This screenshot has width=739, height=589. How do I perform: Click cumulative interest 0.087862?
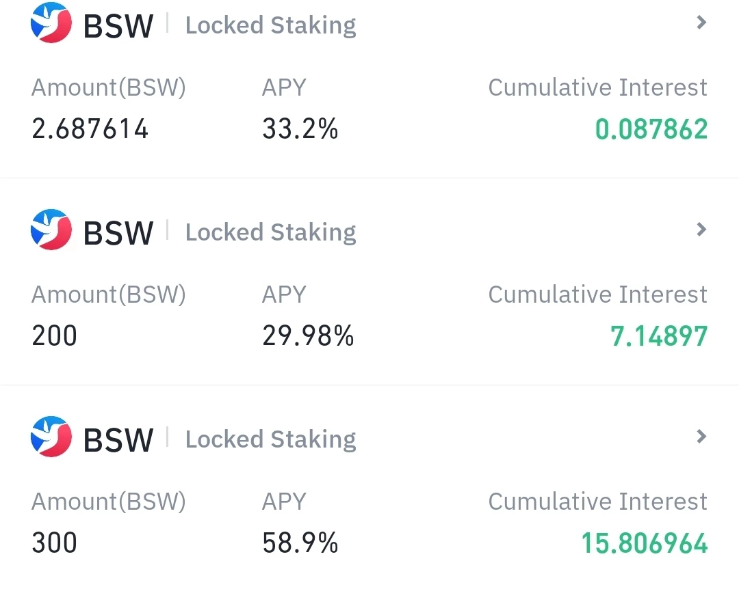pos(651,129)
